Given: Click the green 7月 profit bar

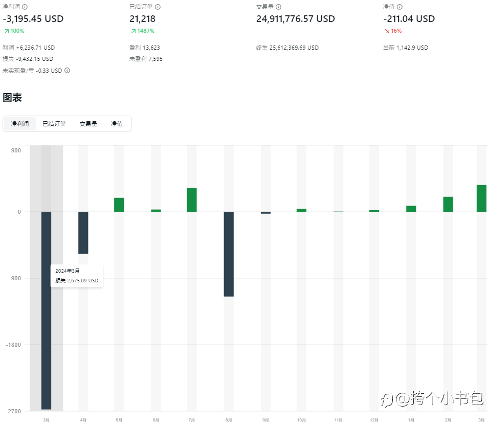Looking at the screenshot, I should (x=192, y=200).
